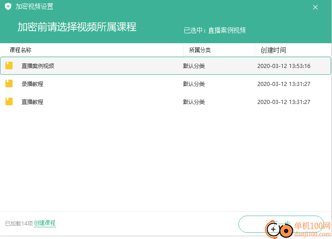Sort by 创建时间 column header
332x239 pixels.
tap(274, 50)
